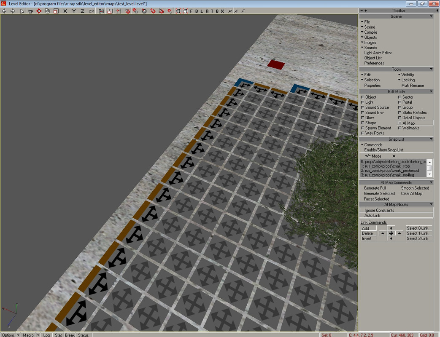Screen dimensions: 440x337
Task: Switch to Back view B button
Action: coord(197,11)
